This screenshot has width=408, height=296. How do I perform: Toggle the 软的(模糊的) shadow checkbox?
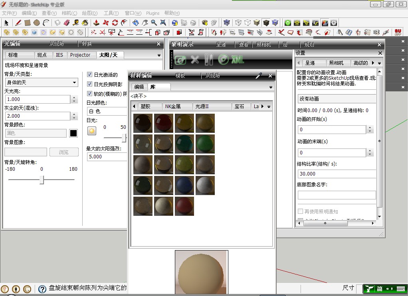point(89,93)
